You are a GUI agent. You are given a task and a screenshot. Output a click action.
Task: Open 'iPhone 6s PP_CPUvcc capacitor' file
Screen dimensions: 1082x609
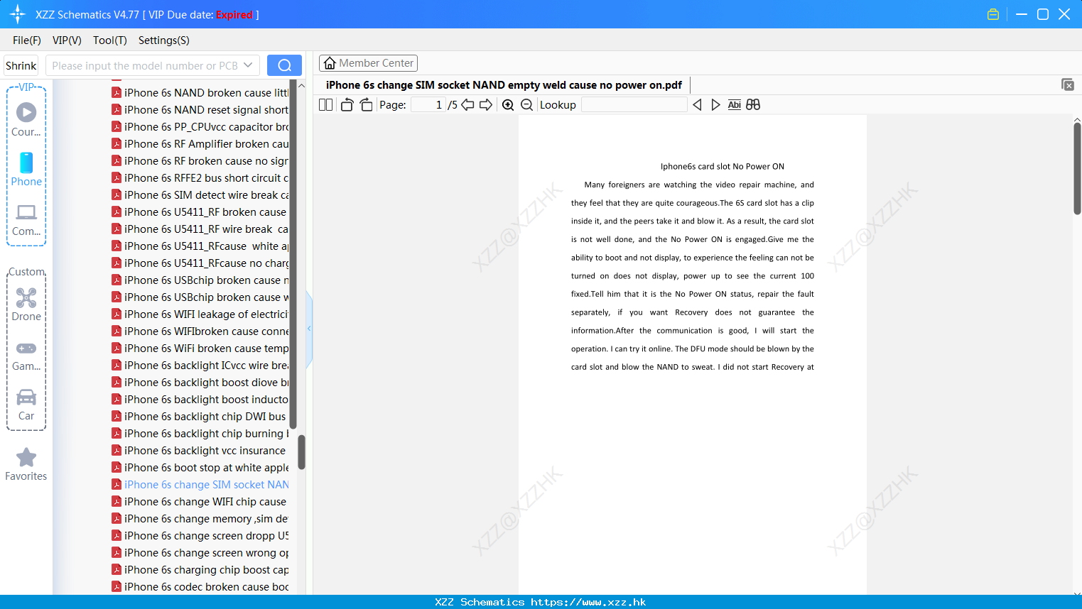pyautogui.click(x=200, y=127)
